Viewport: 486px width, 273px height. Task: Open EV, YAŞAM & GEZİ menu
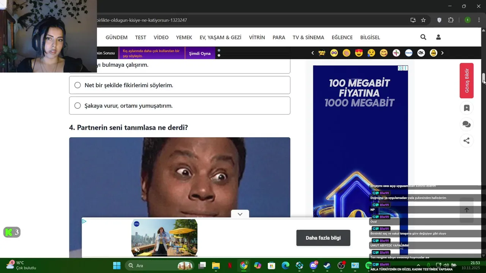coord(221,37)
